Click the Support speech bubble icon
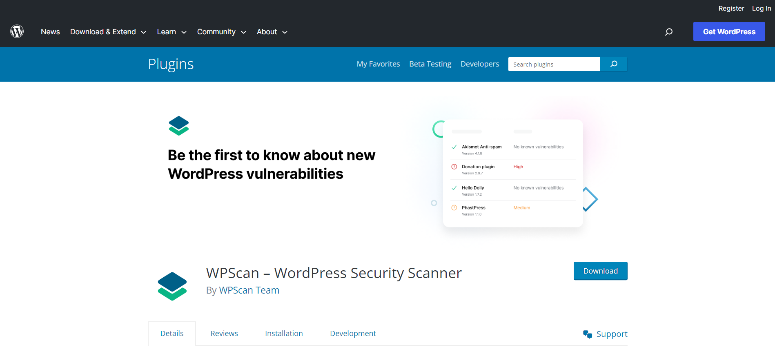This screenshot has width=775, height=363. point(588,334)
